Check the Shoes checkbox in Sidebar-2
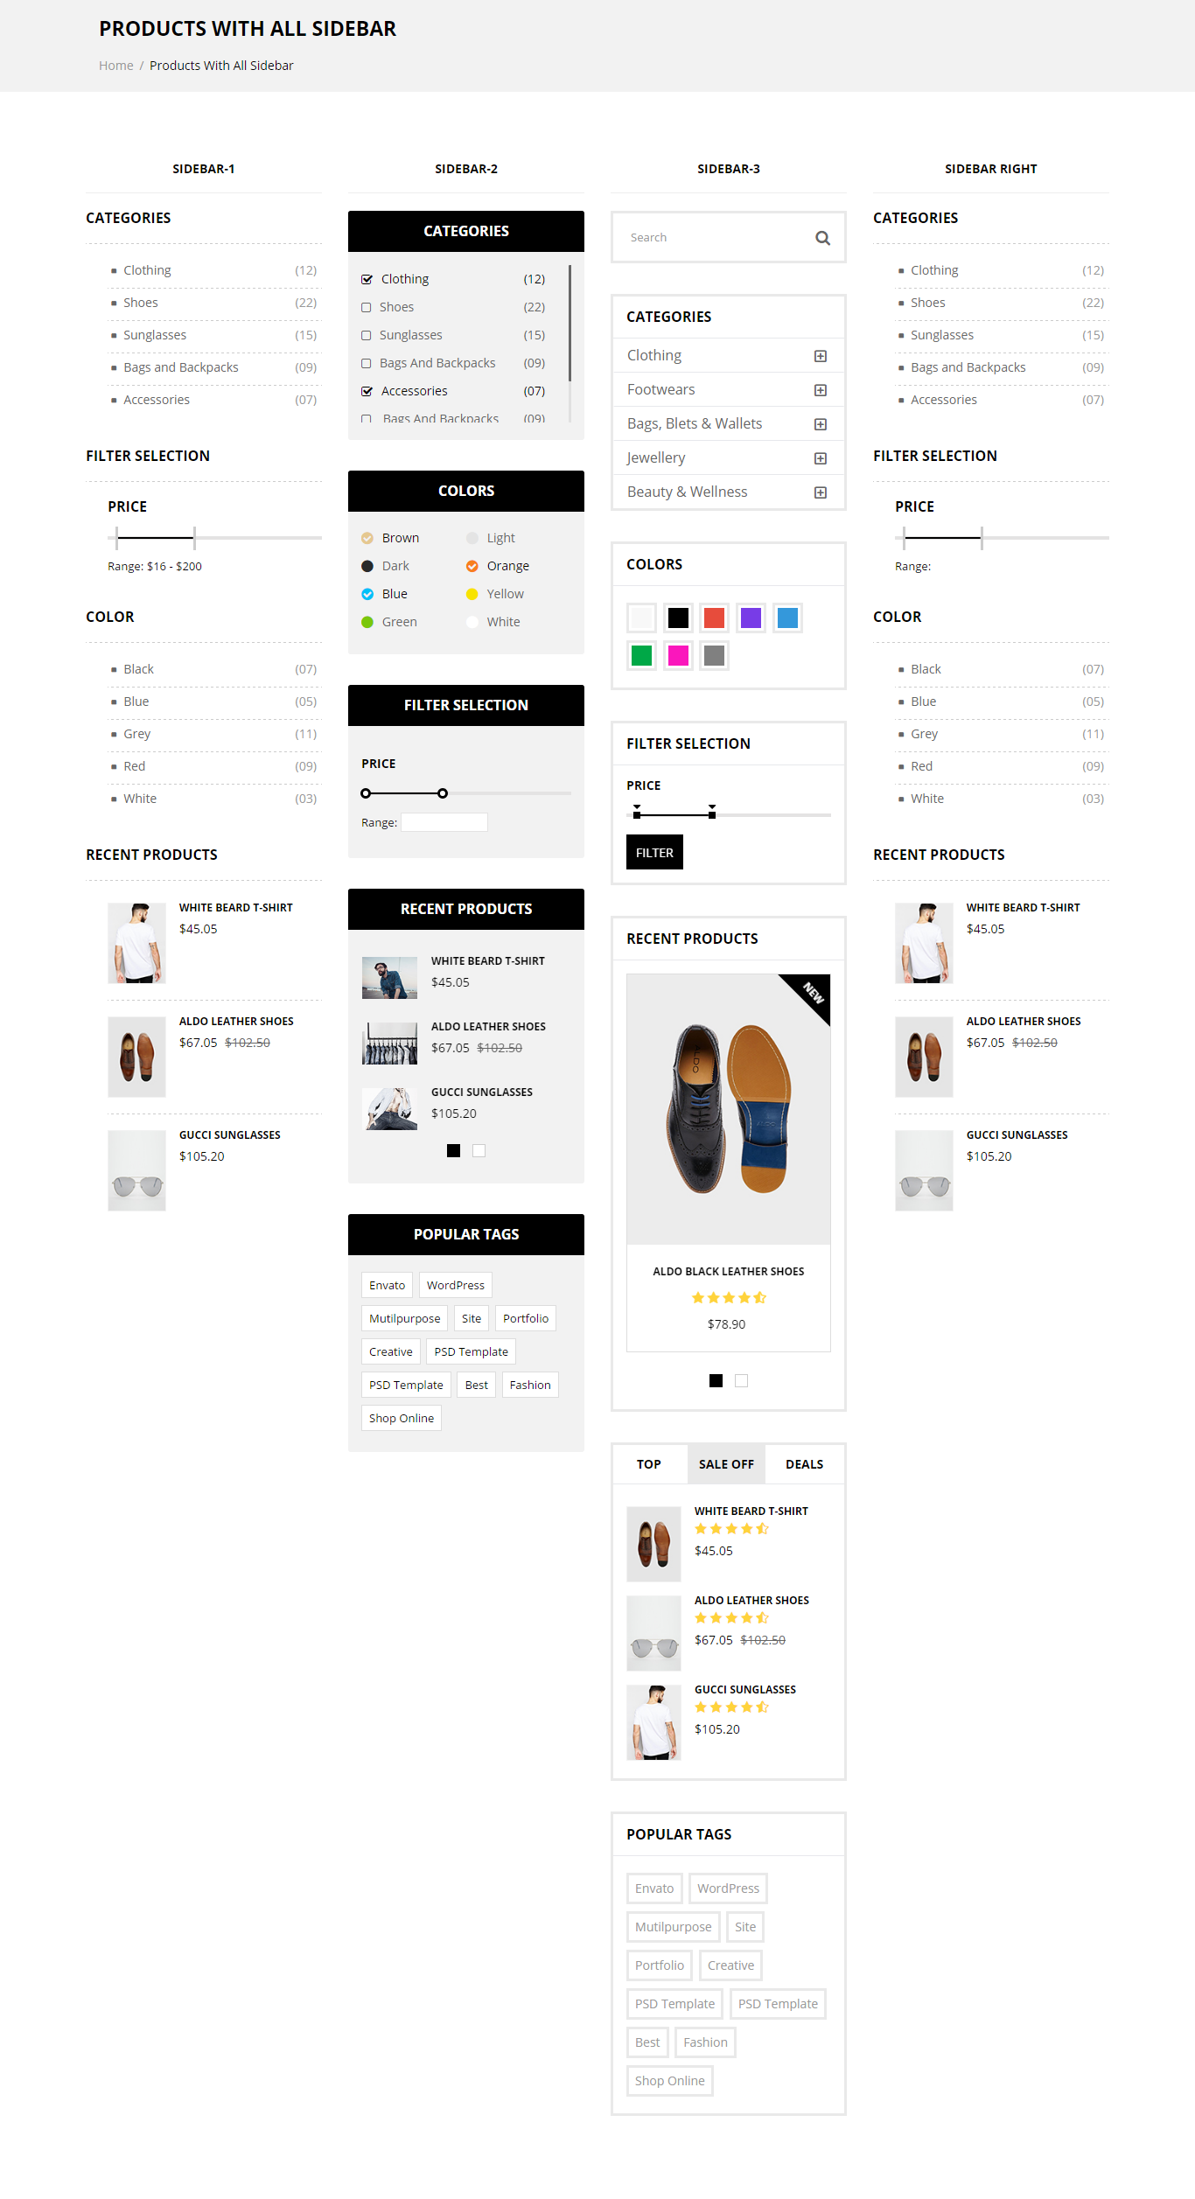Viewport: 1195px width, 2199px height. point(367,307)
